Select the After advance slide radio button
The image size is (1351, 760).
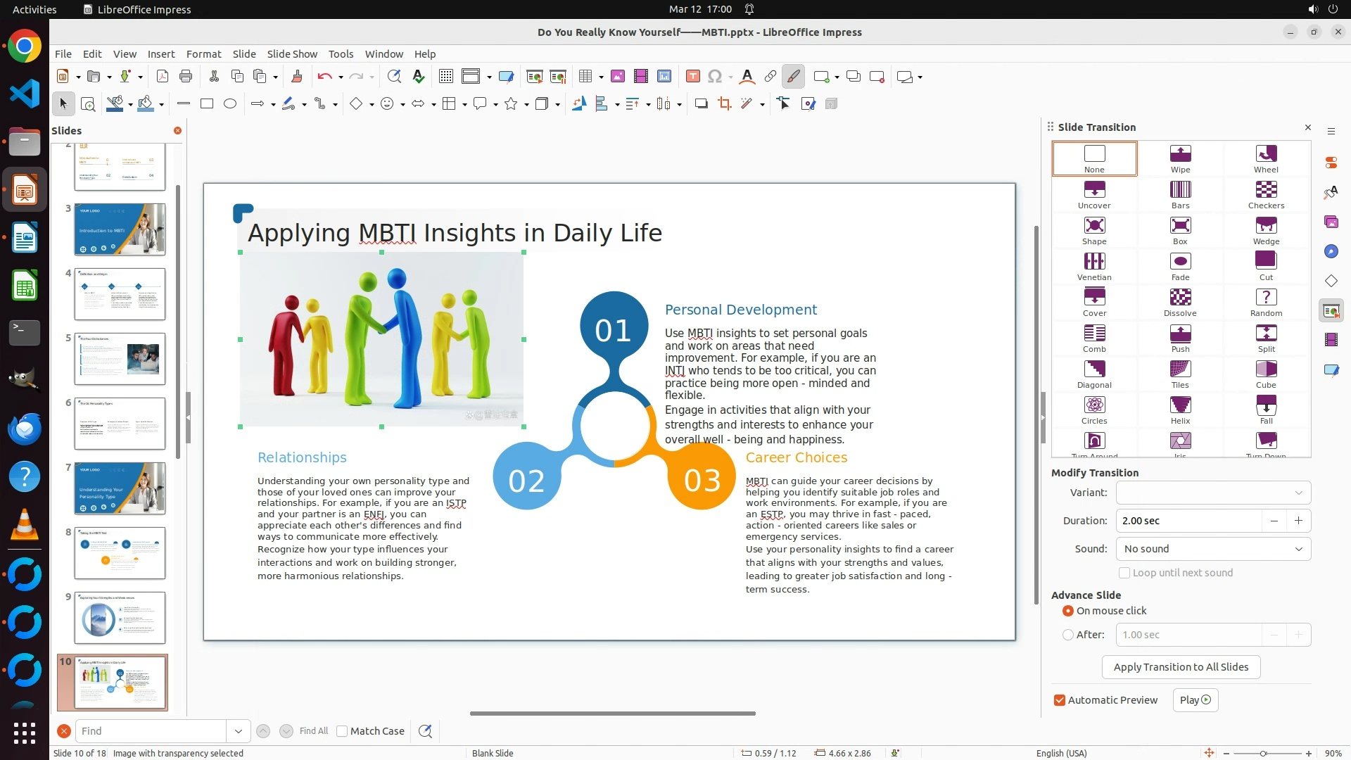pos(1068,635)
